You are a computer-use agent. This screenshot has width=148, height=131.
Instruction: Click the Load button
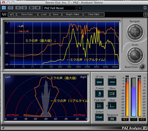pyautogui.click(x=44, y=15)
